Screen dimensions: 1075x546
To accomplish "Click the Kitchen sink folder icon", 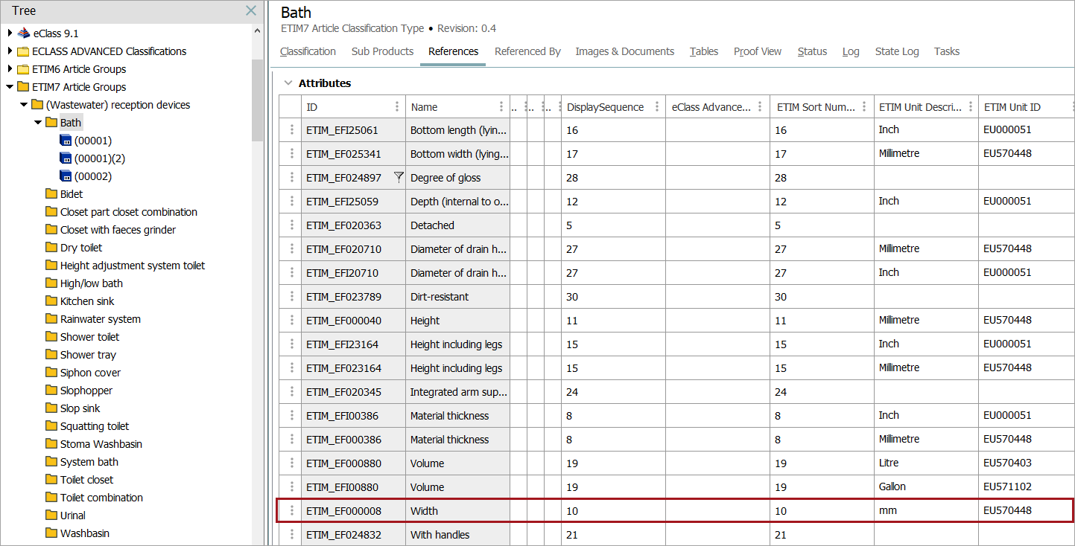I will [51, 301].
